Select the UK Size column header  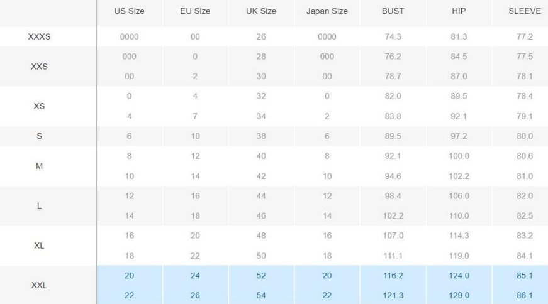261,11
